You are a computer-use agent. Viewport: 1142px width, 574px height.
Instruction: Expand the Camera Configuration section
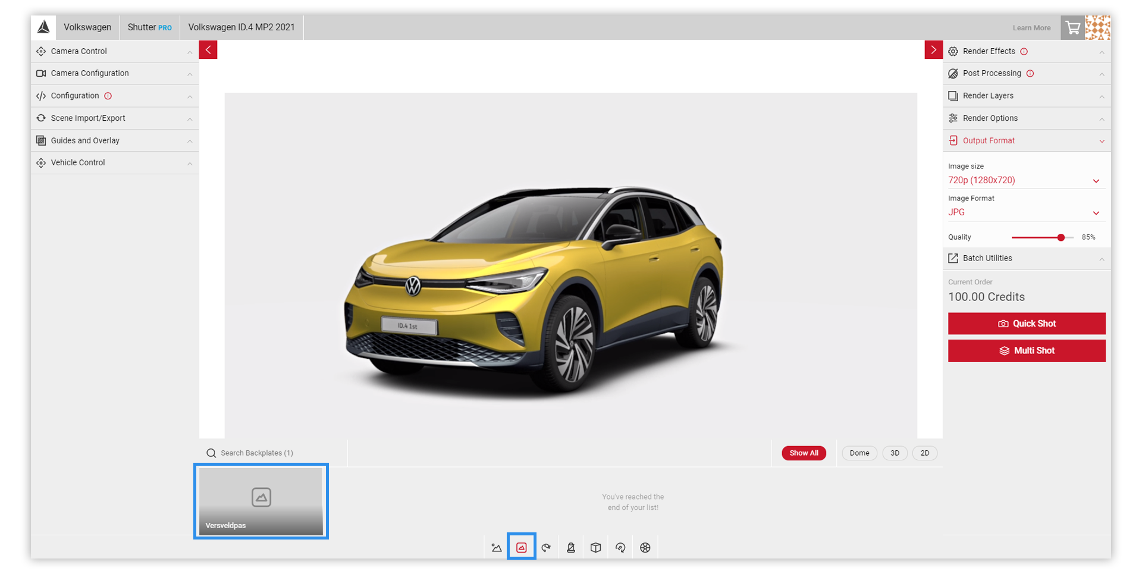point(115,74)
